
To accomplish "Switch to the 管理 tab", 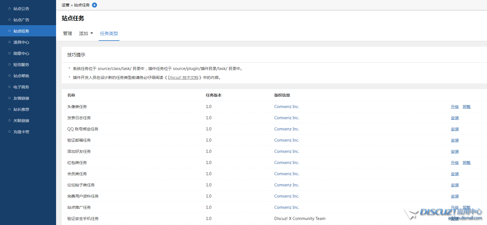I will [x=68, y=34].
